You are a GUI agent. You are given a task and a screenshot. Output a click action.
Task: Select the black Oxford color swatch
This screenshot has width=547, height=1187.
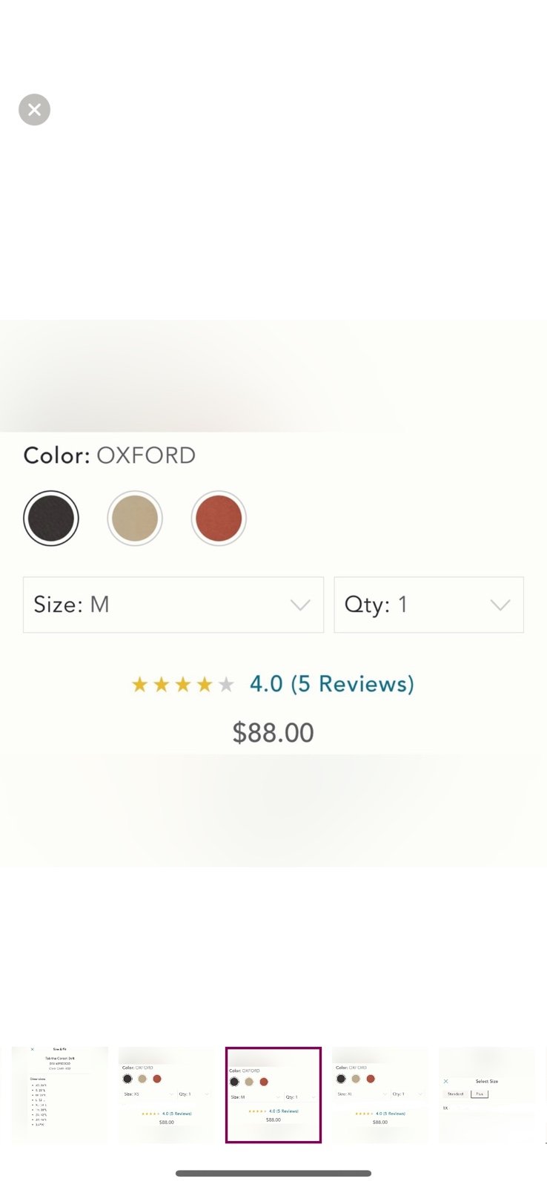click(51, 518)
